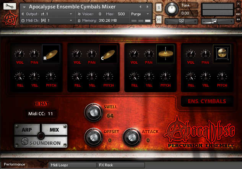
Task: Switch to the FX Rack tab
Action: [x=121, y=165]
